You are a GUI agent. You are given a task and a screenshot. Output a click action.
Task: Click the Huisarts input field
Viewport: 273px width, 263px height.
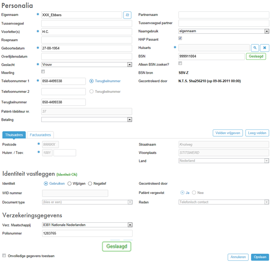214,48
